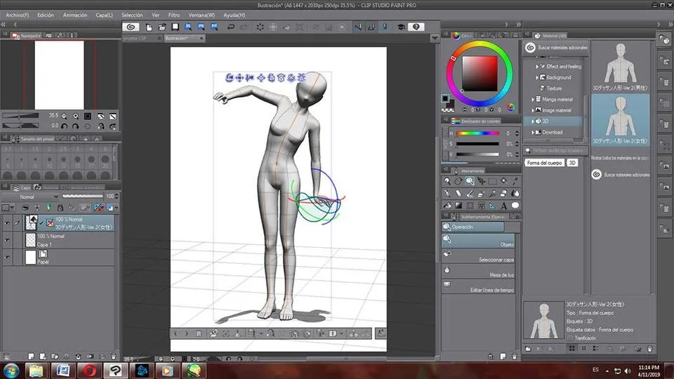Screen dimensions: 674x379
Task: Click Buscar materiales adicionales at the top
Action: pyautogui.click(x=562, y=48)
